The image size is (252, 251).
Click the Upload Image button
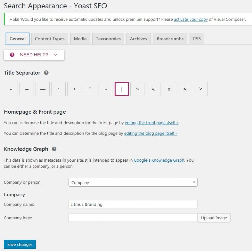point(214,218)
